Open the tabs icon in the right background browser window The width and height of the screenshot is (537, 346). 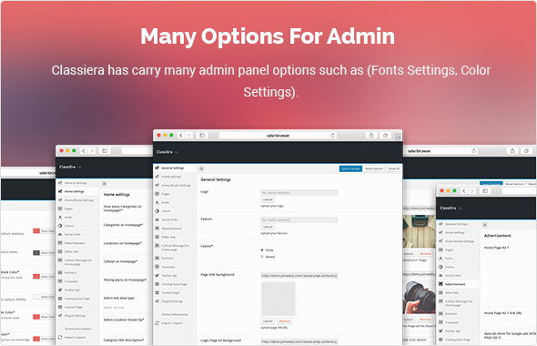[526, 151]
